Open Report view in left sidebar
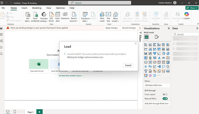 click(1, 29)
